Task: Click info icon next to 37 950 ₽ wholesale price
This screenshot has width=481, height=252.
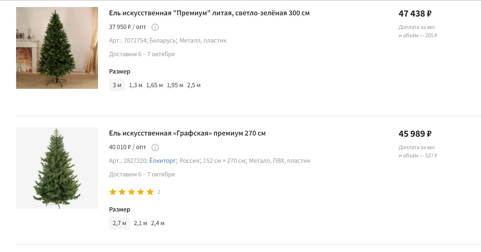Action: point(155,27)
